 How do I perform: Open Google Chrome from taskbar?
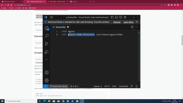(x=63, y=101)
